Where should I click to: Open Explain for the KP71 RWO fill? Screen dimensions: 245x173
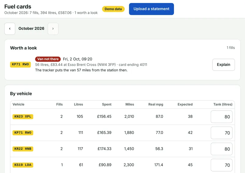click(224, 65)
